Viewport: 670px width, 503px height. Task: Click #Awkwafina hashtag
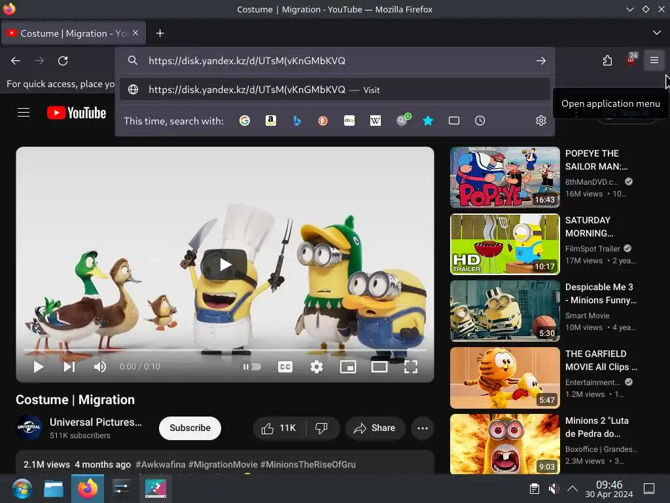click(160, 464)
